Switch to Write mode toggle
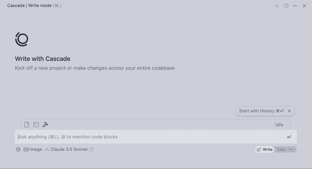The image size is (312, 169). tap(265, 149)
